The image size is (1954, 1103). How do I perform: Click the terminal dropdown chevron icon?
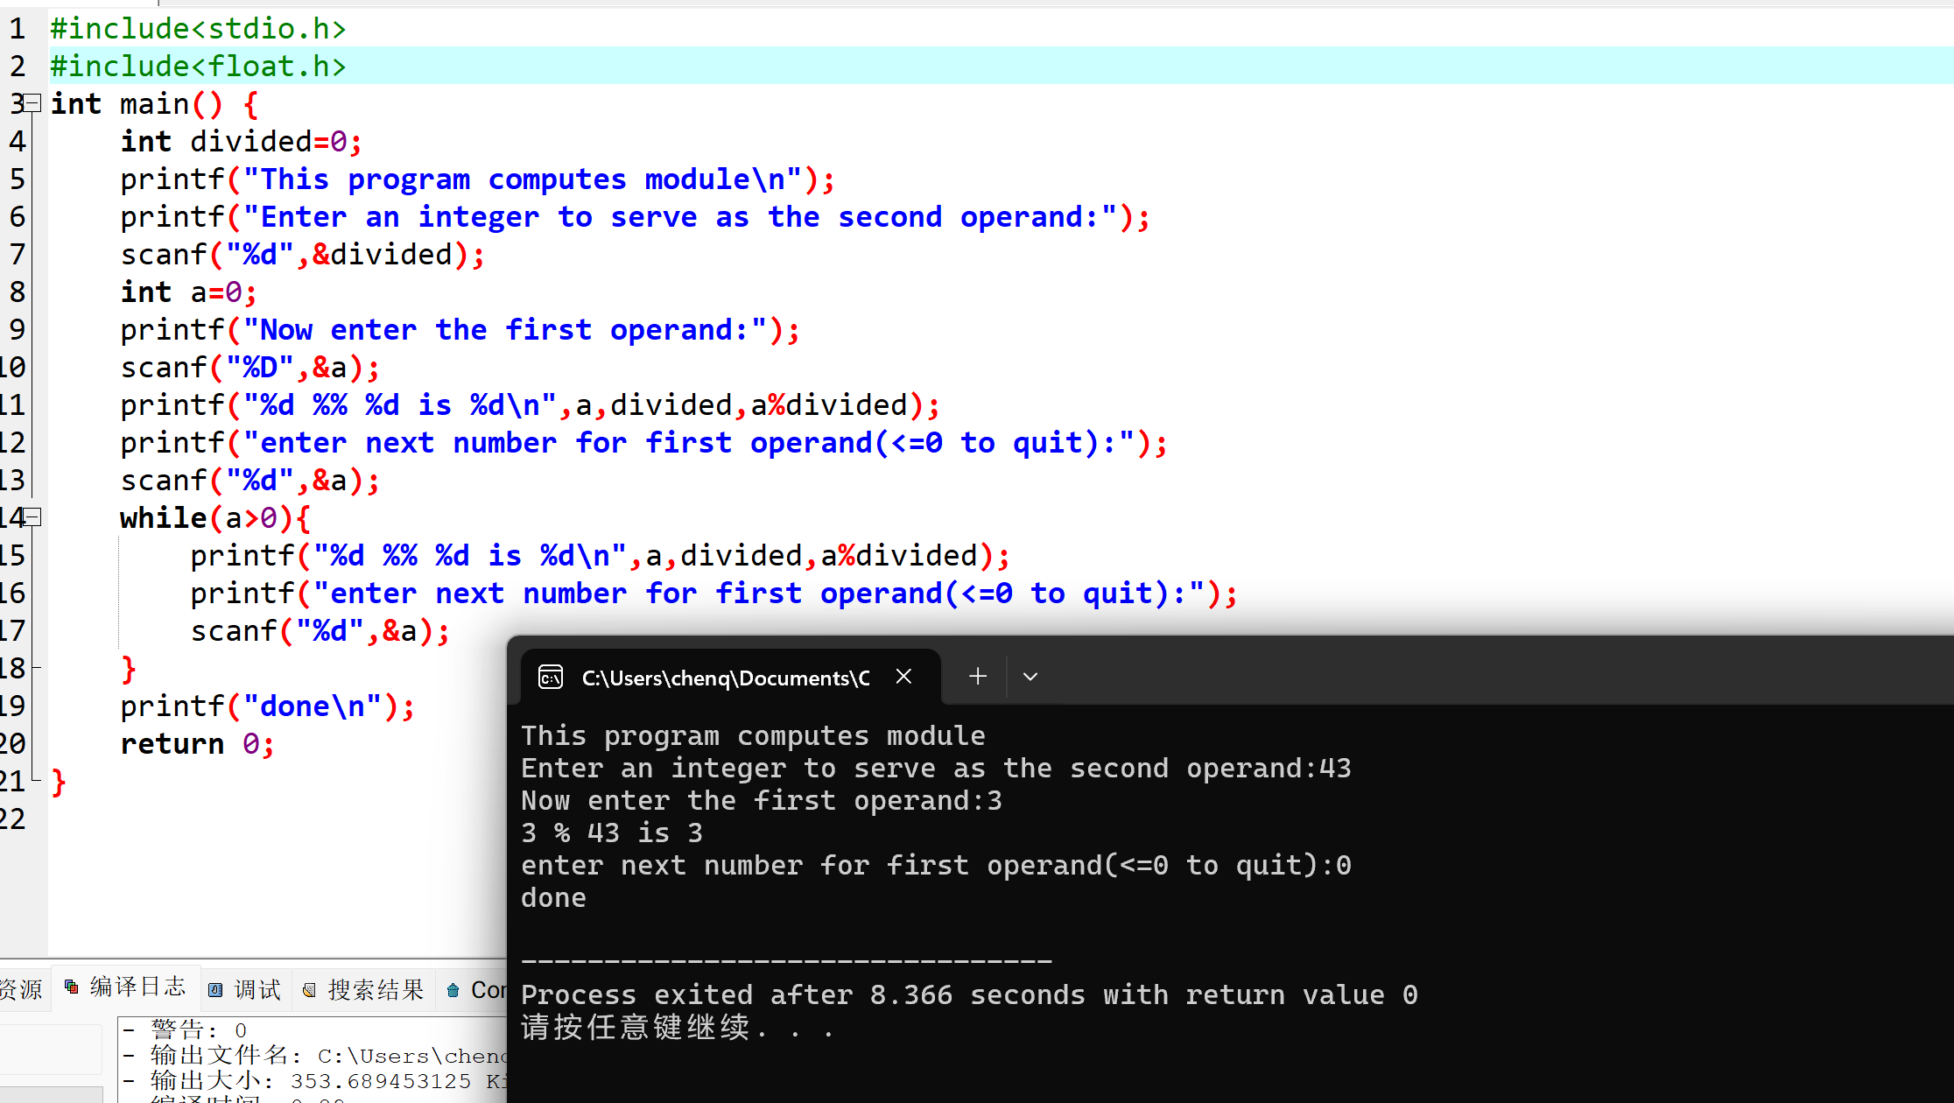(x=1030, y=675)
